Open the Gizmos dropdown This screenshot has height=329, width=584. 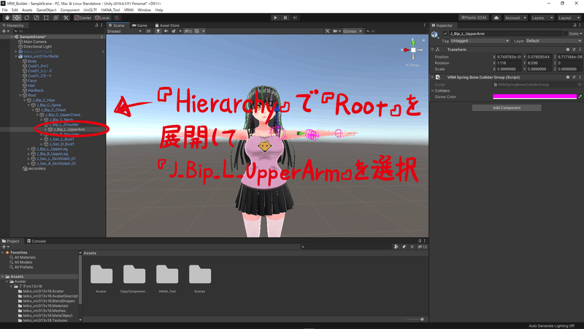click(352, 31)
